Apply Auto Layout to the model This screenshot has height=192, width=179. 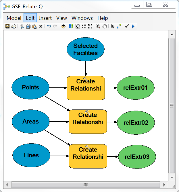tap(71, 26)
